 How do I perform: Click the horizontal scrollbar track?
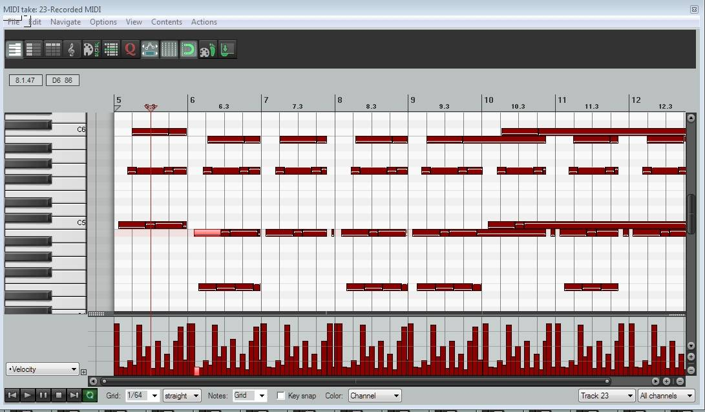(355, 381)
